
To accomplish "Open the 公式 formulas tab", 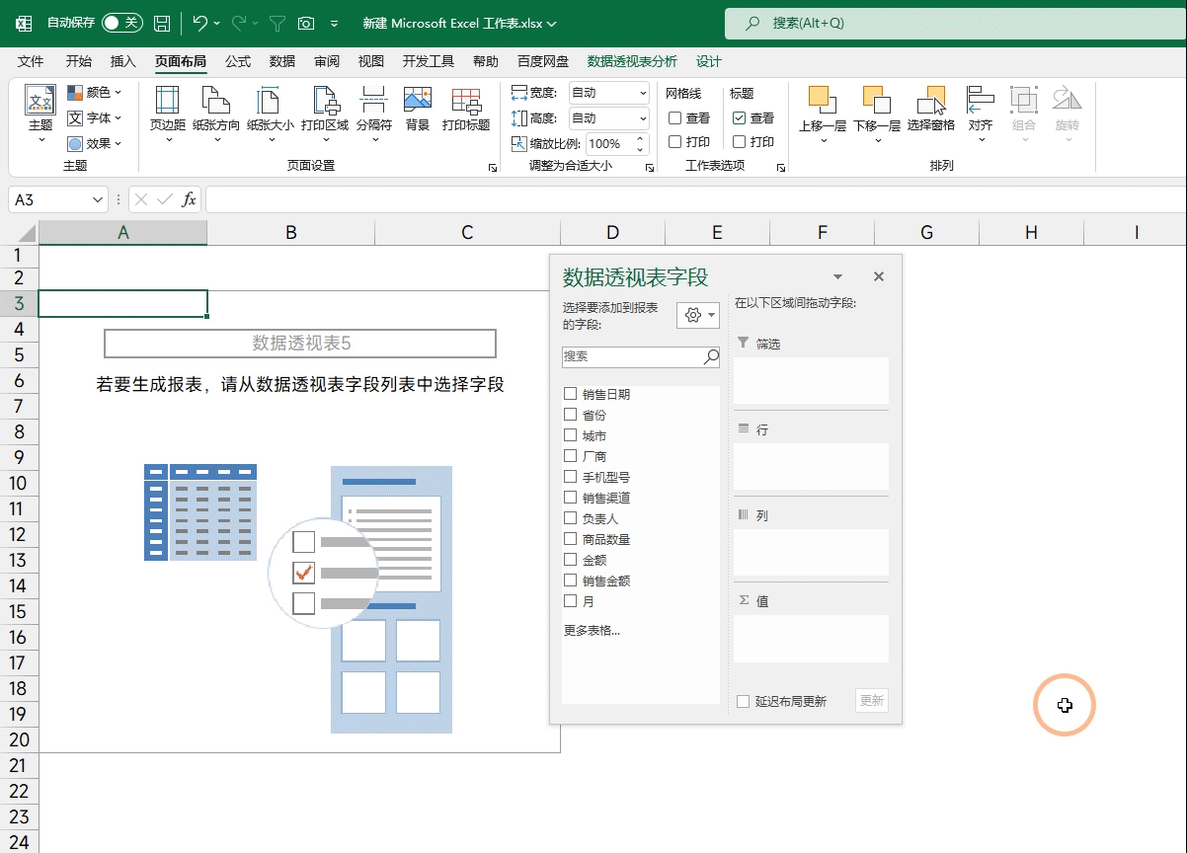I will [x=238, y=61].
